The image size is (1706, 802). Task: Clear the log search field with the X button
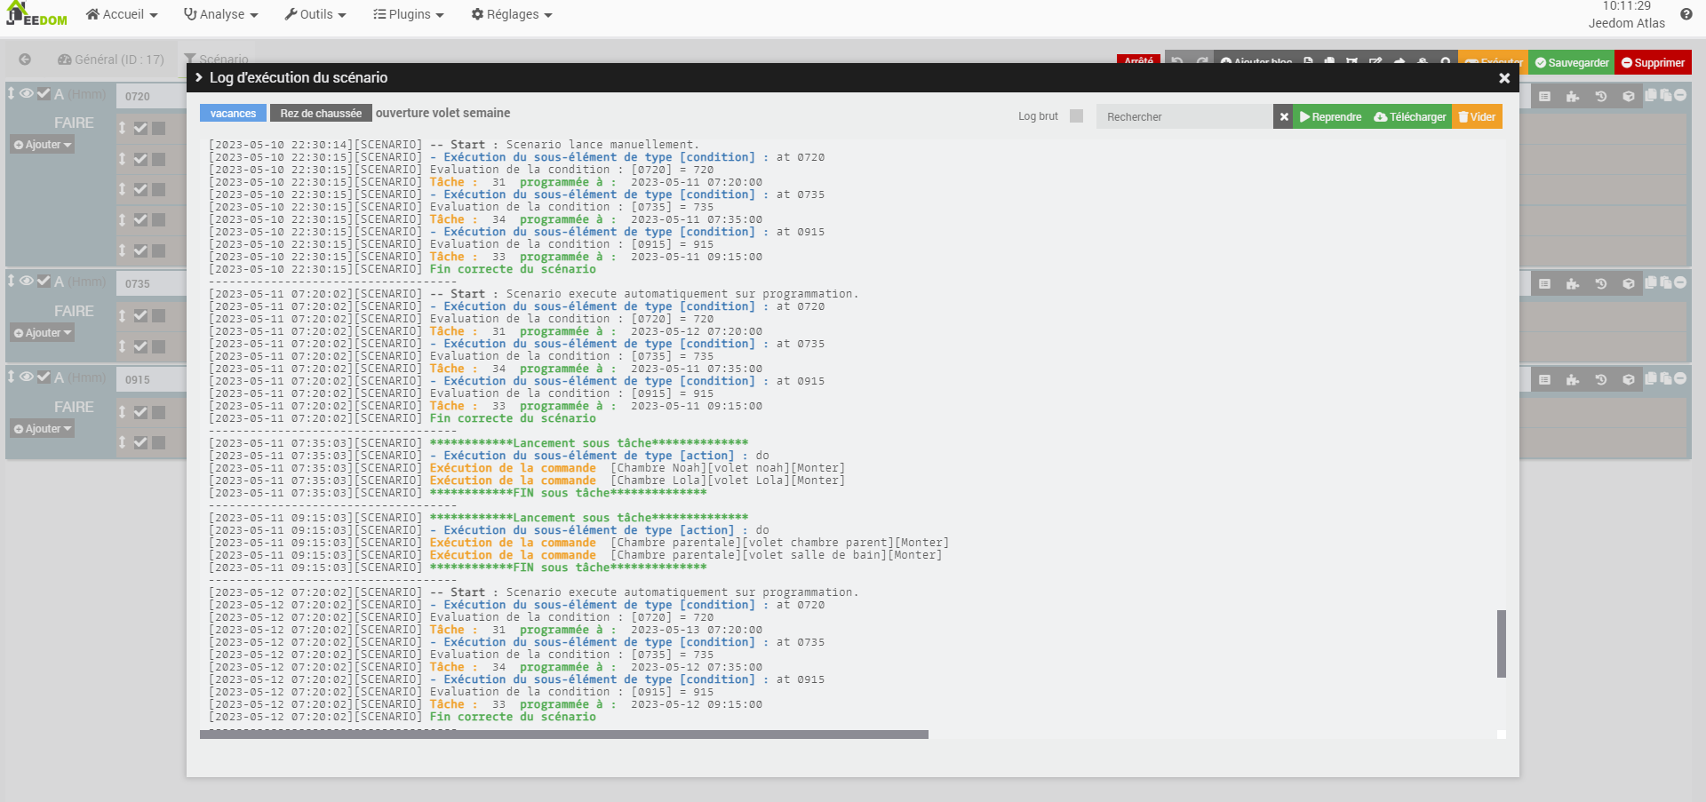[x=1283, y=116]
